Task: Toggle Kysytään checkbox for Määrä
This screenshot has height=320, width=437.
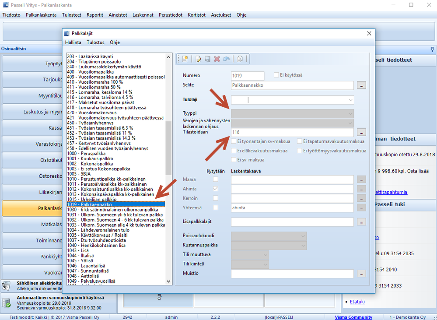Action: click(x=215, y=179)
